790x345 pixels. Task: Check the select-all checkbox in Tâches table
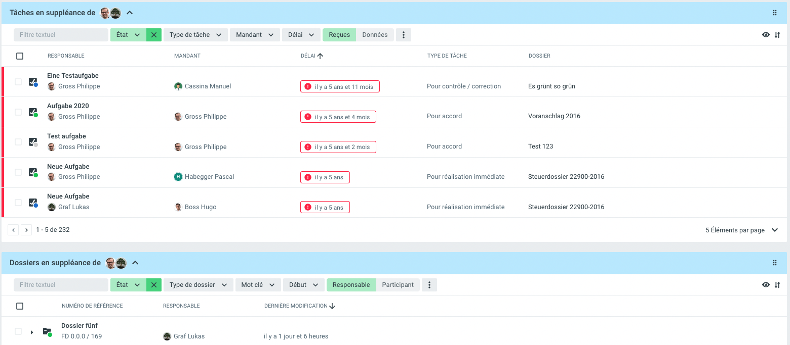coord(20,56)
